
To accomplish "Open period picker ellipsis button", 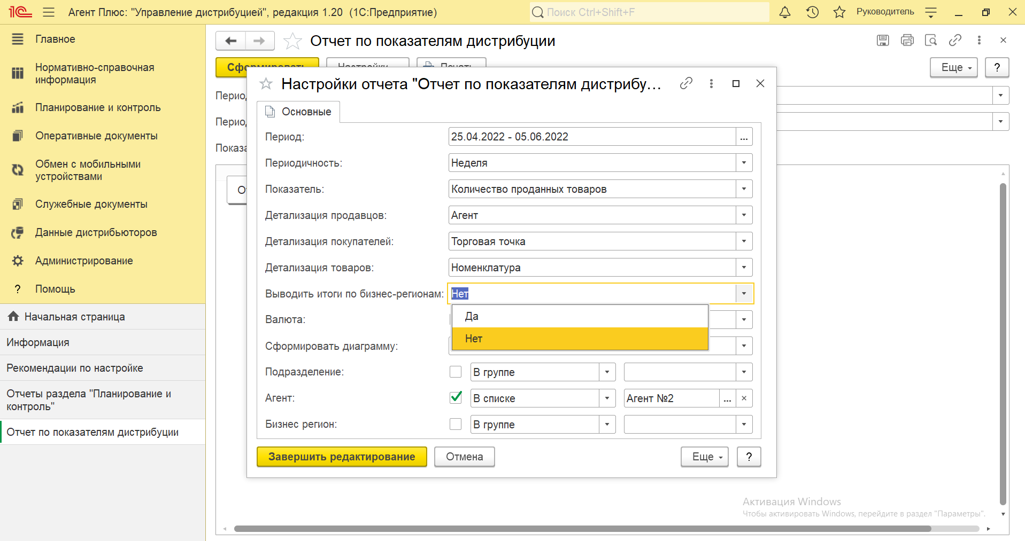I will [744, 137].
